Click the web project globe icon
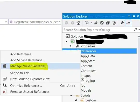The height and width of the screenshot is (102, 140). pyautogui.click(x=72, y=41)
